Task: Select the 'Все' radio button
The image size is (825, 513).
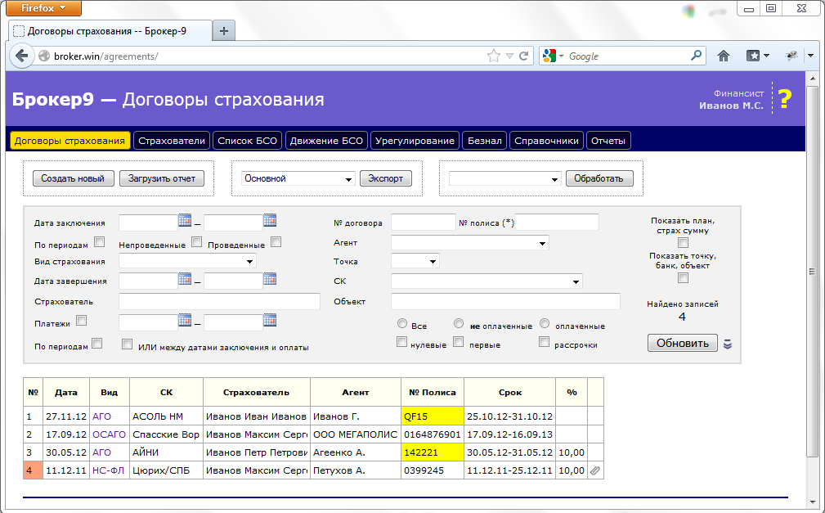Action: click(402, 323)
